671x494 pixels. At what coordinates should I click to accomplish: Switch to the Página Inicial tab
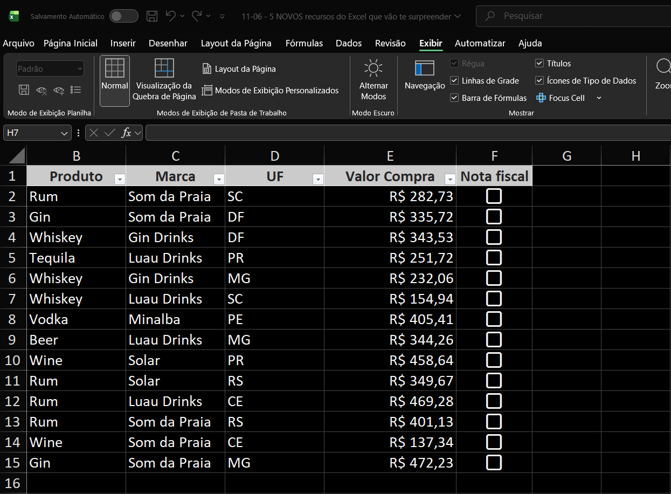pyautogui.click(x=71, y=43)
